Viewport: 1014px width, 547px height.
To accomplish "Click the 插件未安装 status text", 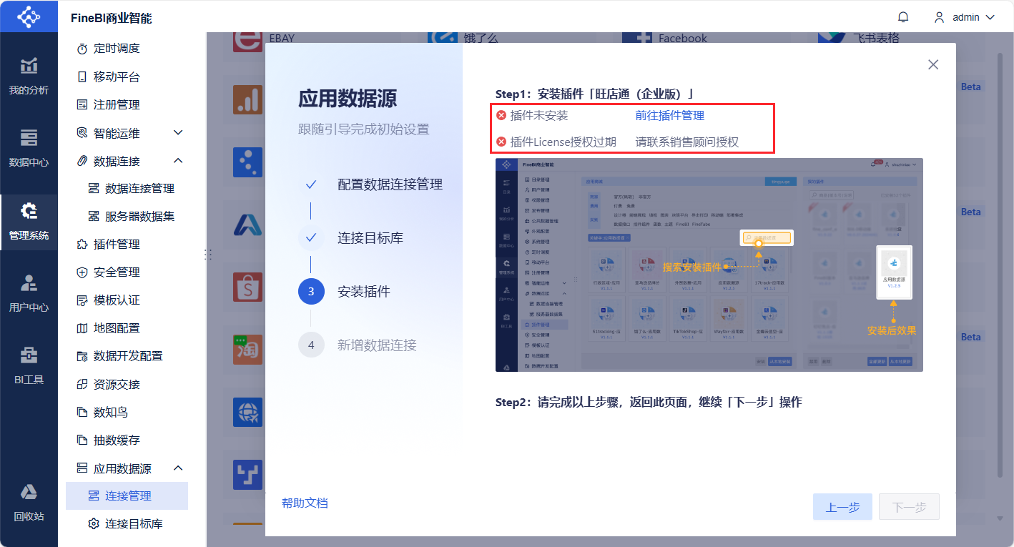I will pos(539,115).
